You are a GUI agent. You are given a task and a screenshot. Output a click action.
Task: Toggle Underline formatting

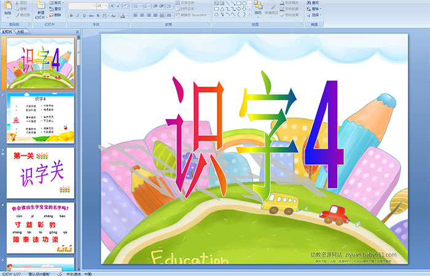point(85,15)
